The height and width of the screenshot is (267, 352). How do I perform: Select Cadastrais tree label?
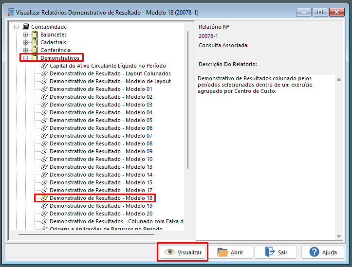pyautogui.click(x=53, y=42)
